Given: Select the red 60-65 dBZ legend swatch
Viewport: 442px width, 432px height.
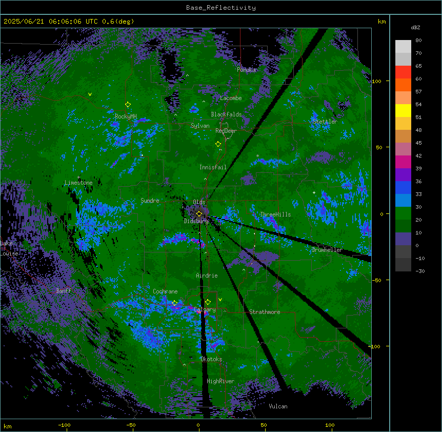Looking at the screenshot, I should click(403, 72).
